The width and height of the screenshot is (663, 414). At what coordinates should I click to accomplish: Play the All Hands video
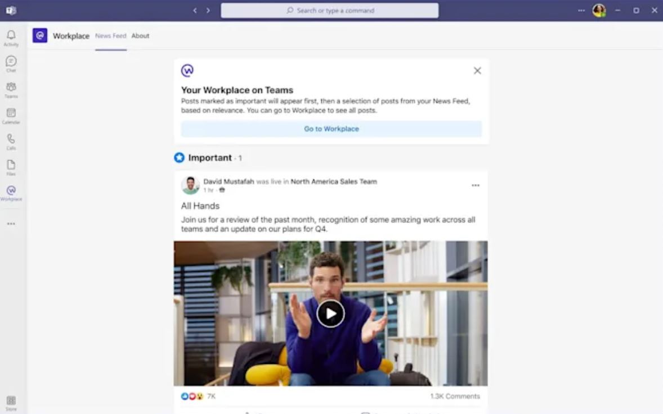tap(330, 313)
